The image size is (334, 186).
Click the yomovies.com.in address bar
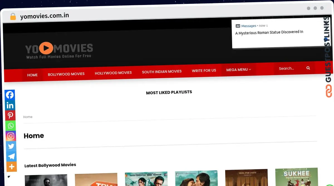[45, 16]
